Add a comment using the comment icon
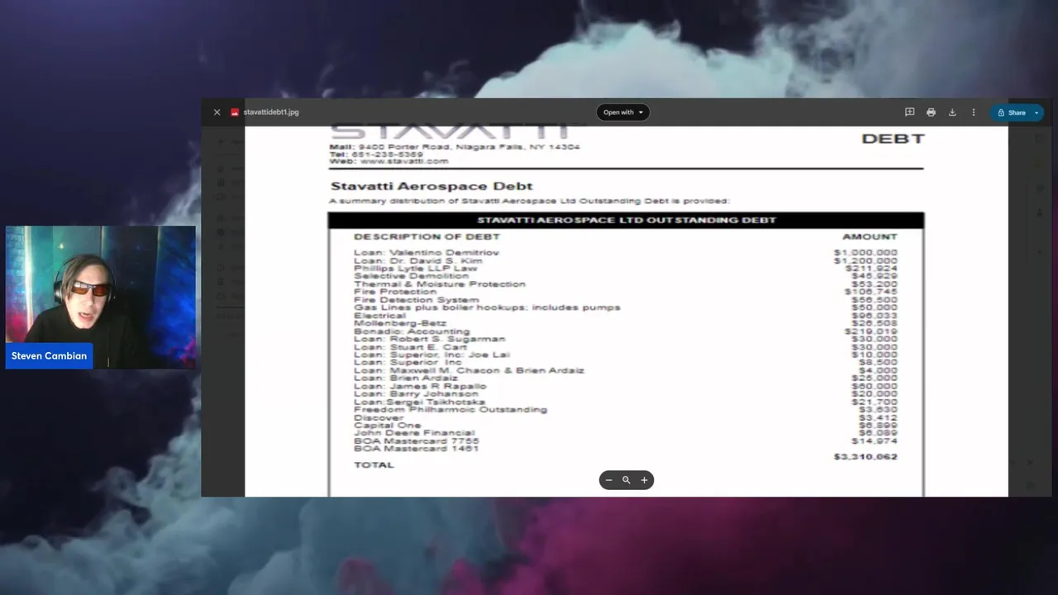Viewport: 1058px width, 595px height. point(909,112)
